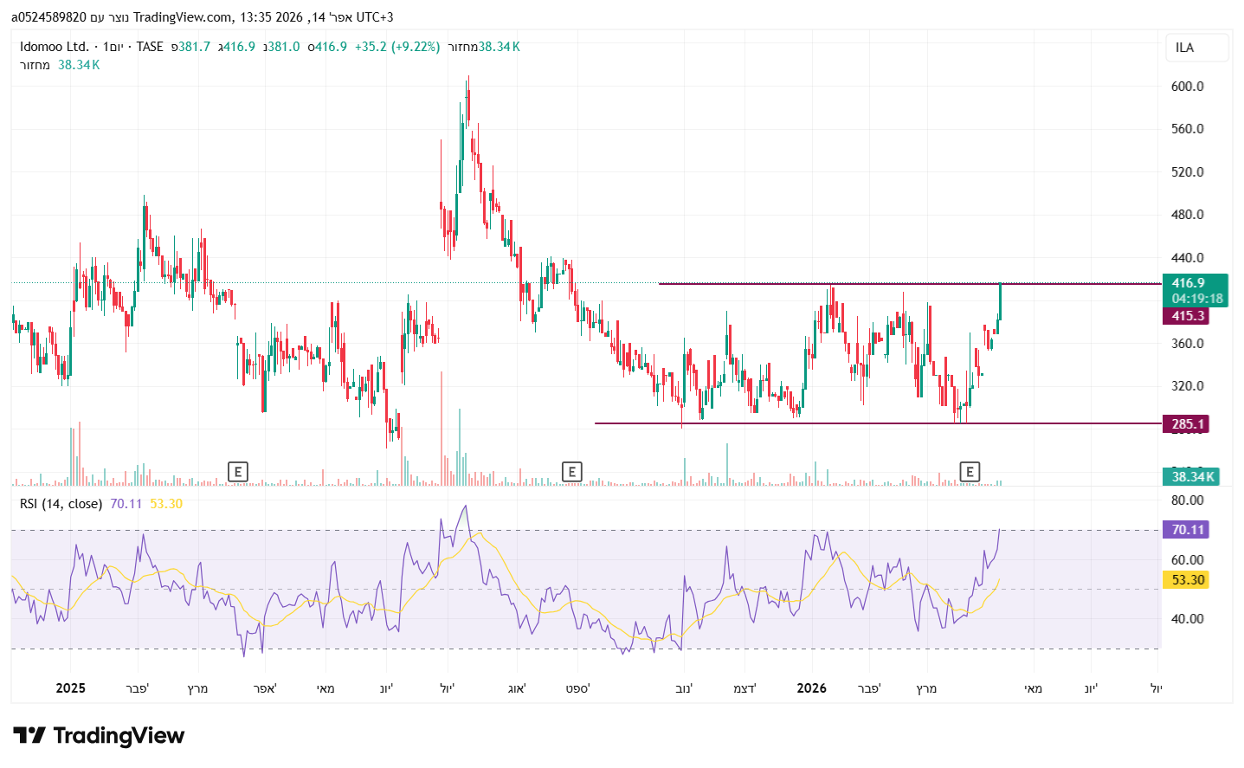This screenshot has height=768, width=1244.
Task: Click the open price value 381.7 in header
Action: click(195, 47)
